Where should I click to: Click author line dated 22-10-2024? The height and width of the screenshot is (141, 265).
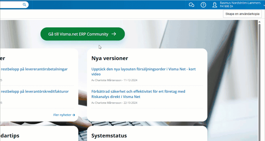pos(114,103)
